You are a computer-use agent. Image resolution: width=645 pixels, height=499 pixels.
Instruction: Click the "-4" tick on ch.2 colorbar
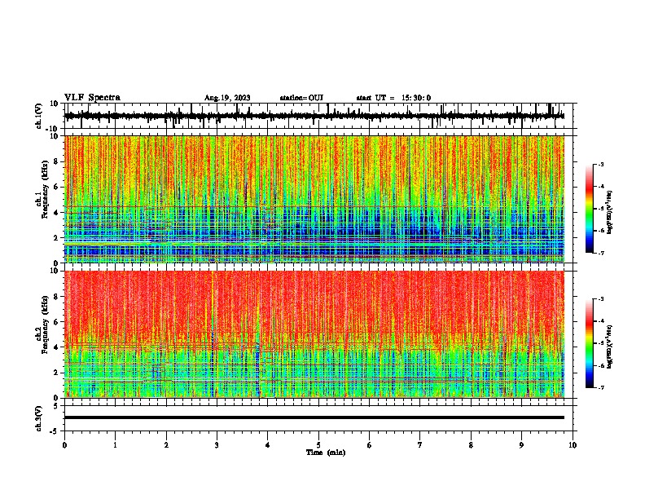coord(600,321)
